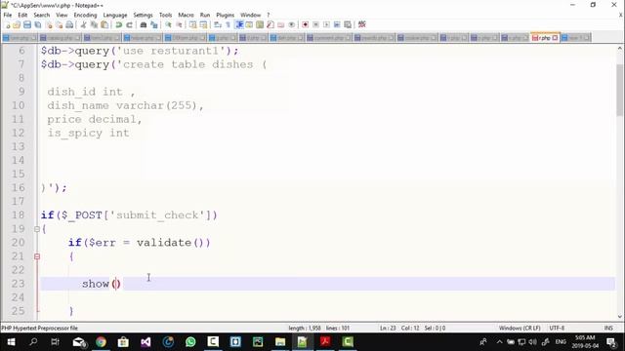
Task: Open Chrome from the taskbar
Action: click(x=101, y=342)
